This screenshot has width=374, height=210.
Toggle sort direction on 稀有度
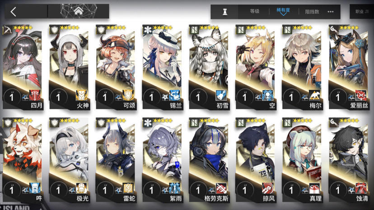click(283, 11)
